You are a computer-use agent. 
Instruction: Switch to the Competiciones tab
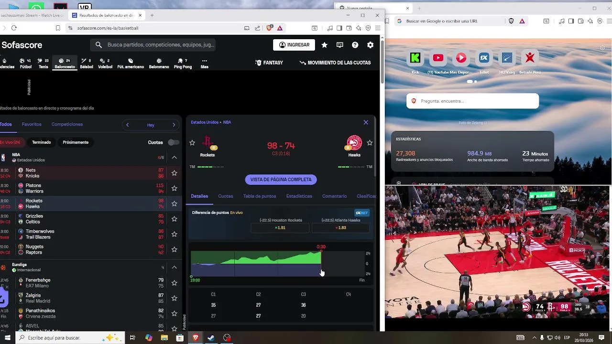67,124
